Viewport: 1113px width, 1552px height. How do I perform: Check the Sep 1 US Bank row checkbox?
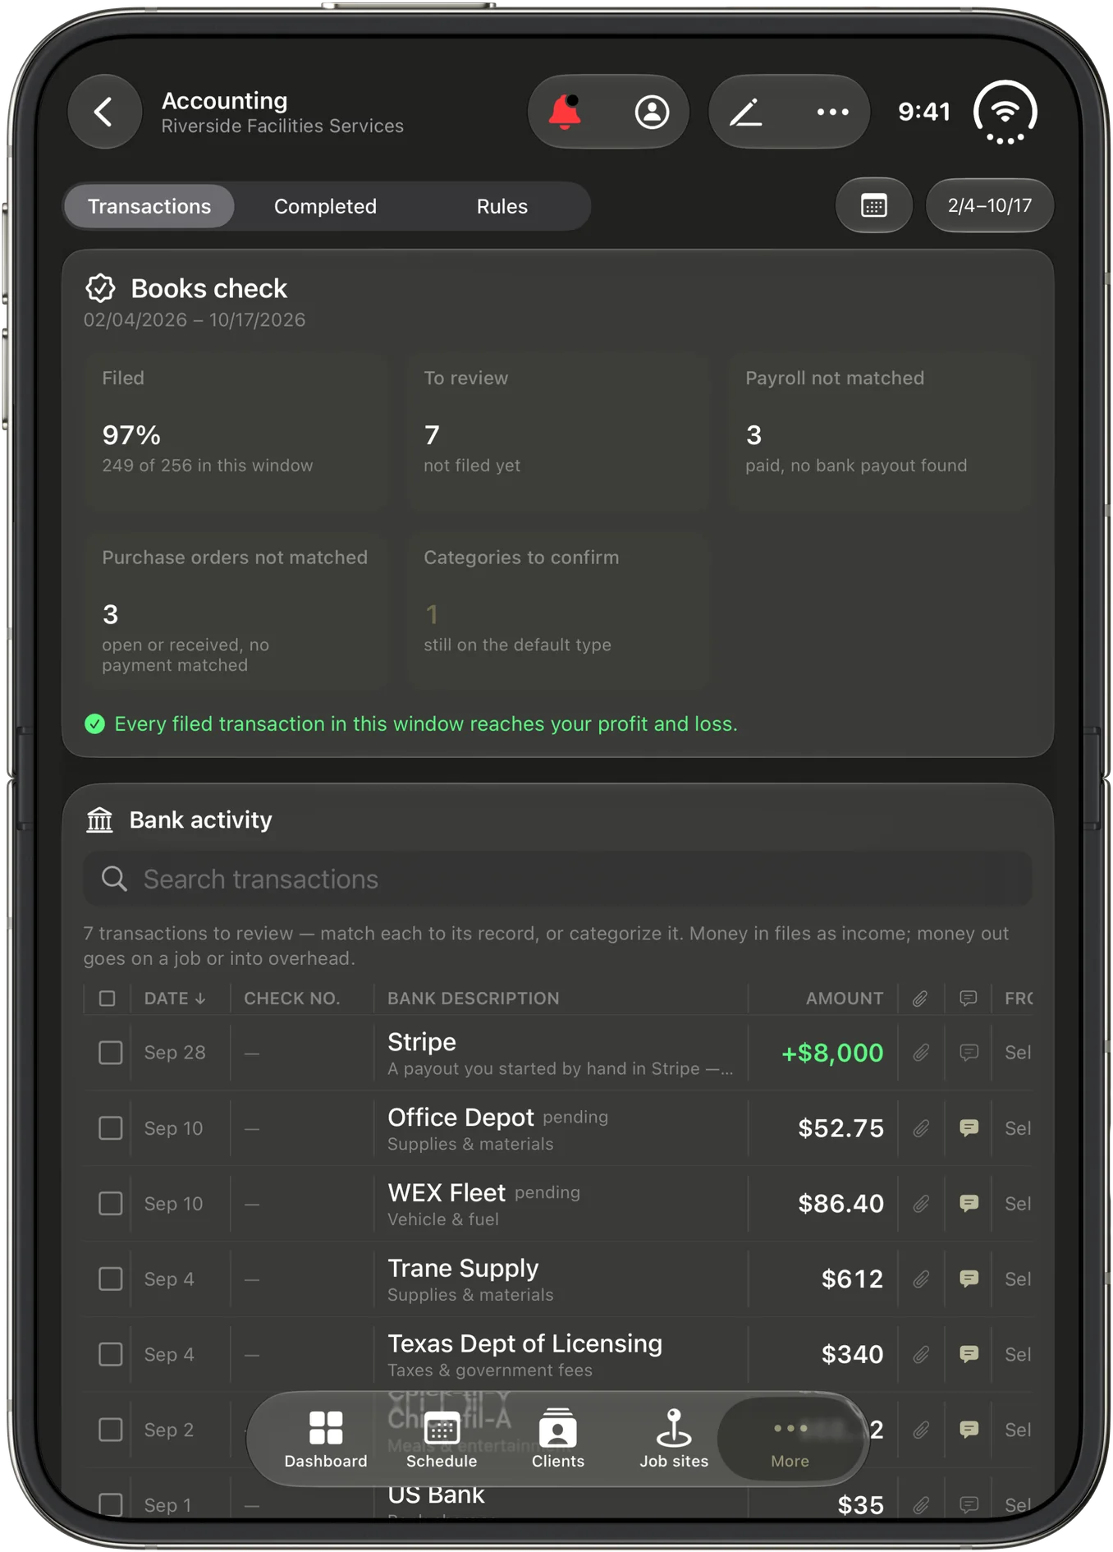[110, 1505]
